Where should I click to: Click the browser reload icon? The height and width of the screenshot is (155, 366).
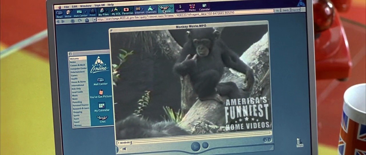79,21
